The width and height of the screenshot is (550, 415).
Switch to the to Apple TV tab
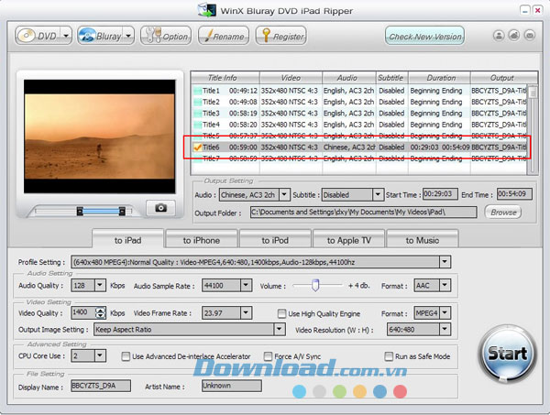tap(348, 240)
